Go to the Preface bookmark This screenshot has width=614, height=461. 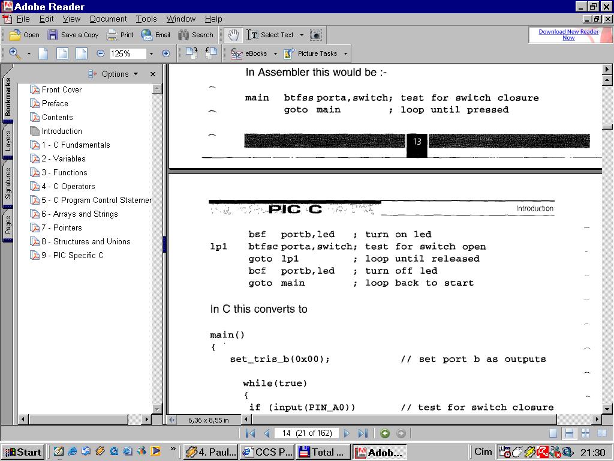coord(55,103)
